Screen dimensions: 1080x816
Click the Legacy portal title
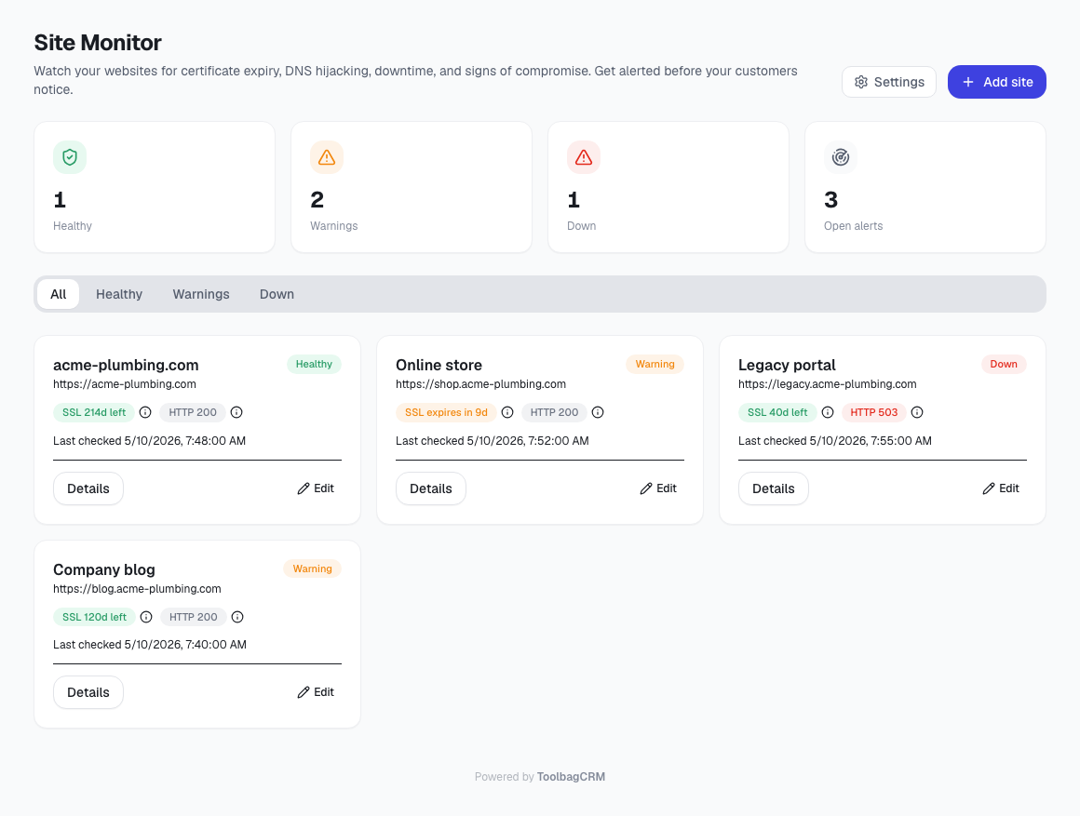(x=787, y=365)
